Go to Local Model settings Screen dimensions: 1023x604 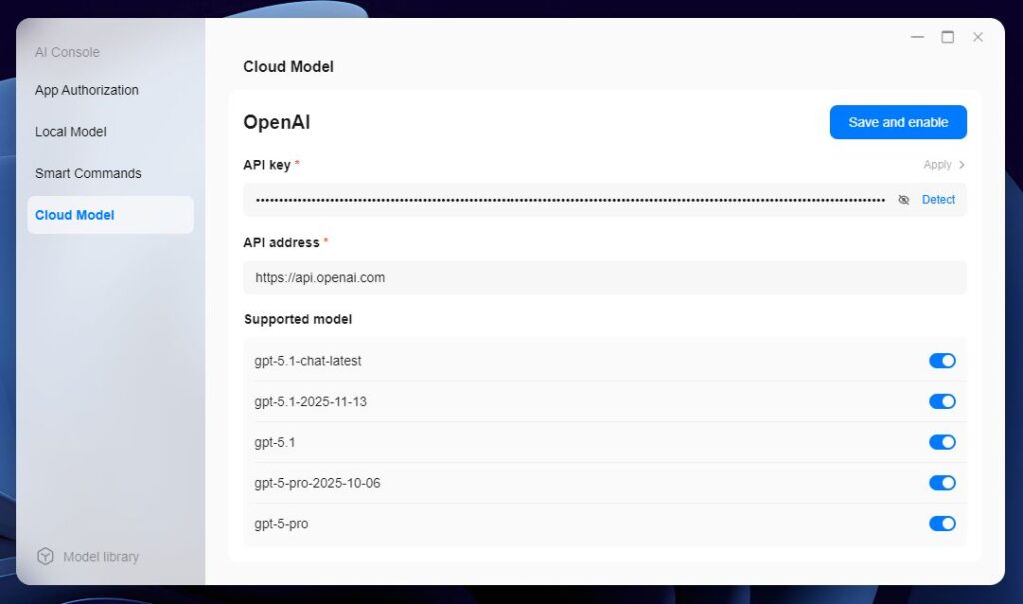point(71,132)
